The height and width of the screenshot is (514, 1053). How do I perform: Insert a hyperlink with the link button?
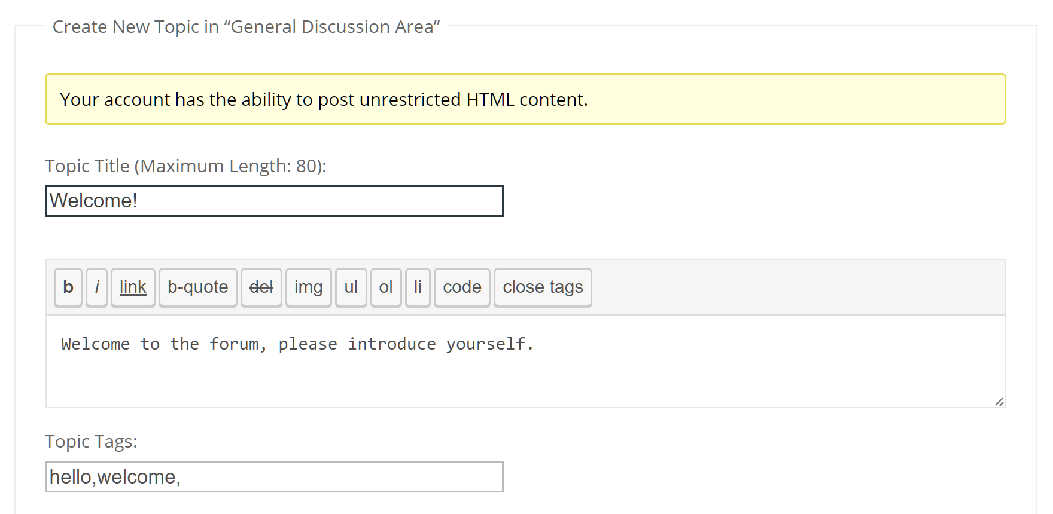[133, 287]
